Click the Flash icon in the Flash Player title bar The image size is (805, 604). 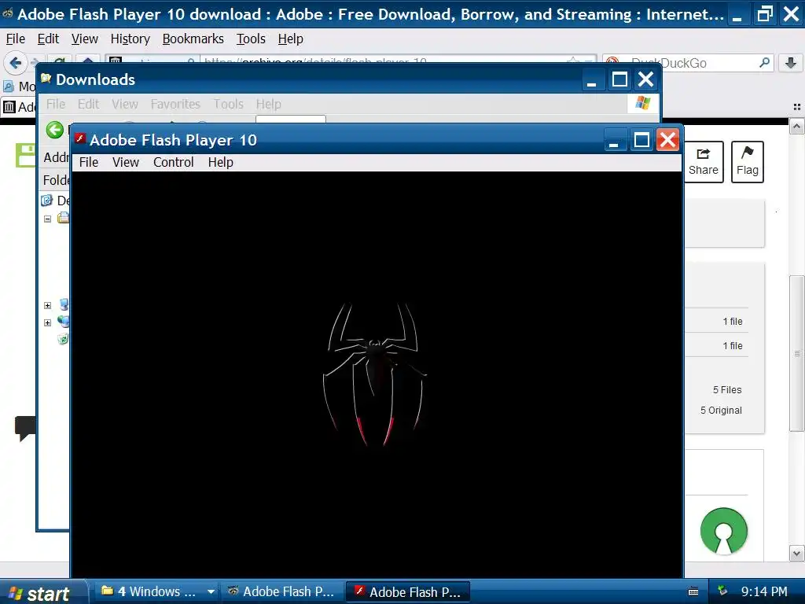click(79, 138)
